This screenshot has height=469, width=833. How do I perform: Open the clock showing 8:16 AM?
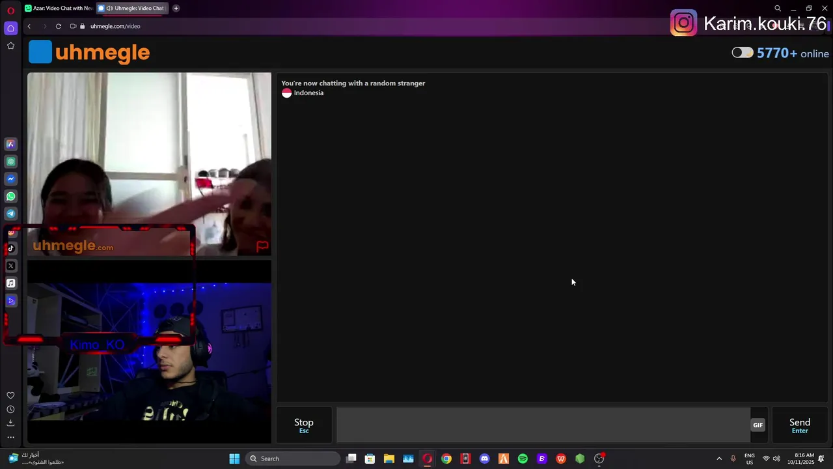pyautogui.click(x=800, y=459)
